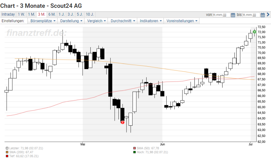Open the Indikatoren dropdown menu
Screen dimensions: 271x161
pyautogui.click(x=151, y=21)
